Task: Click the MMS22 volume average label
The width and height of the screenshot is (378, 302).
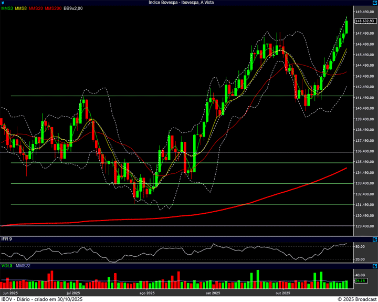Action: 22,267
